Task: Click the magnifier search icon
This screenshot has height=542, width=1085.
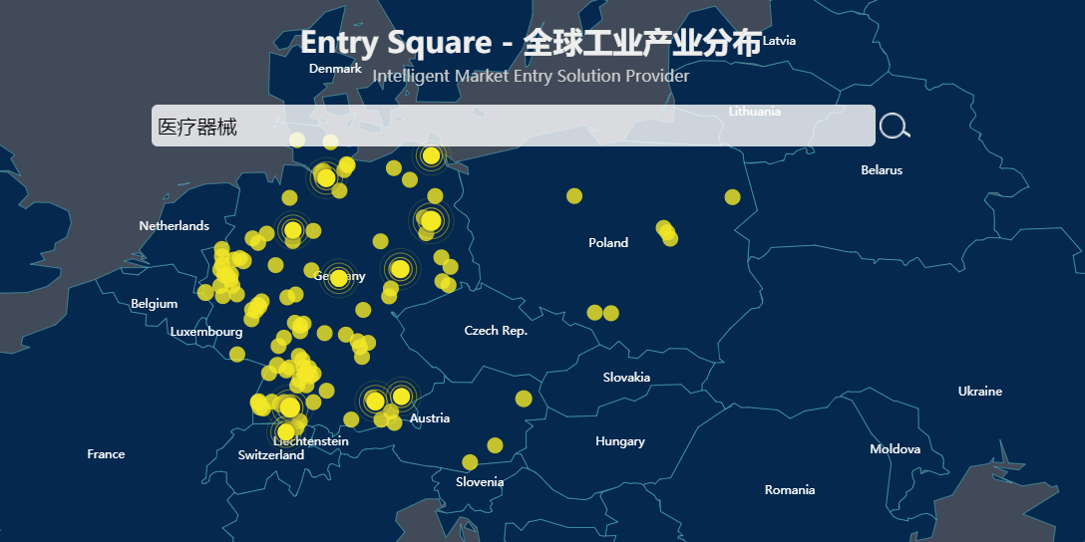Action: click(x=894, y=126)
